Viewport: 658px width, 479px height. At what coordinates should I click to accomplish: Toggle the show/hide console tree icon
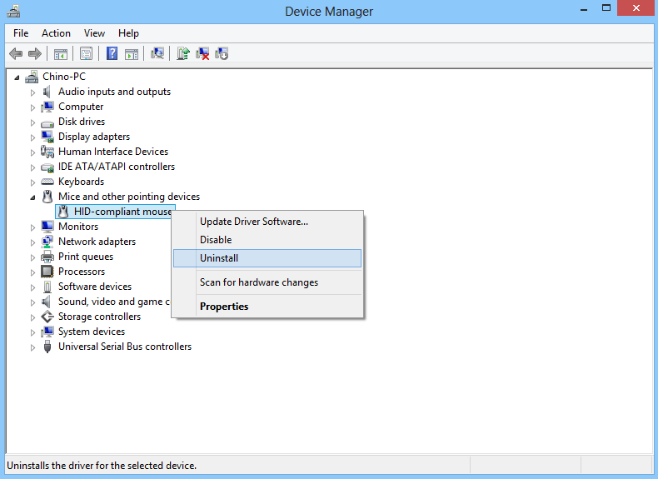click(x=61, y=54)
